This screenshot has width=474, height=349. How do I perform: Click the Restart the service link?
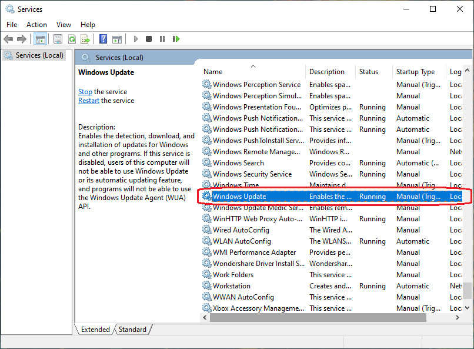pyautogui.click(x=89, y=101)
